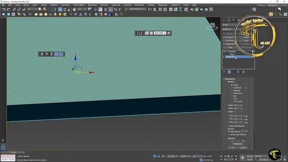Click the Center alignment button
The width and height of the screenshot is (288, 162).
click(x=243, y=148)
